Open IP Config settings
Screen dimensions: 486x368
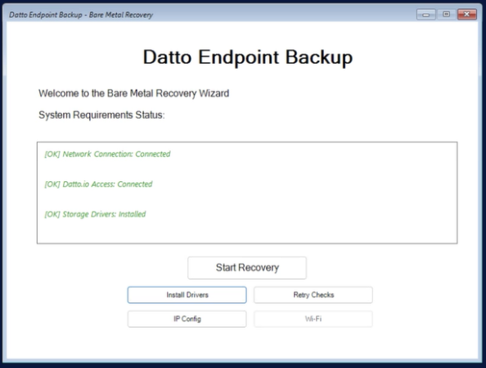tap(187, 319)
